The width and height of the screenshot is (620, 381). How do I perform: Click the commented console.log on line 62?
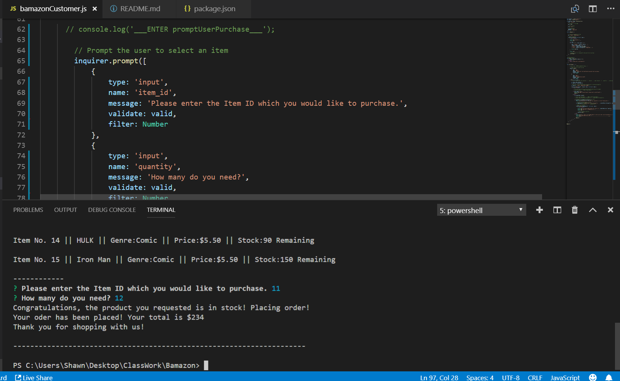[x=170, y=29]
